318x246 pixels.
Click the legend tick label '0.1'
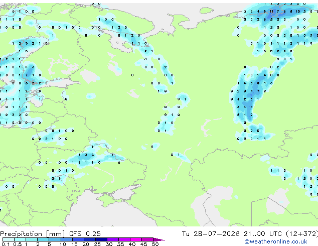[6, 244]
